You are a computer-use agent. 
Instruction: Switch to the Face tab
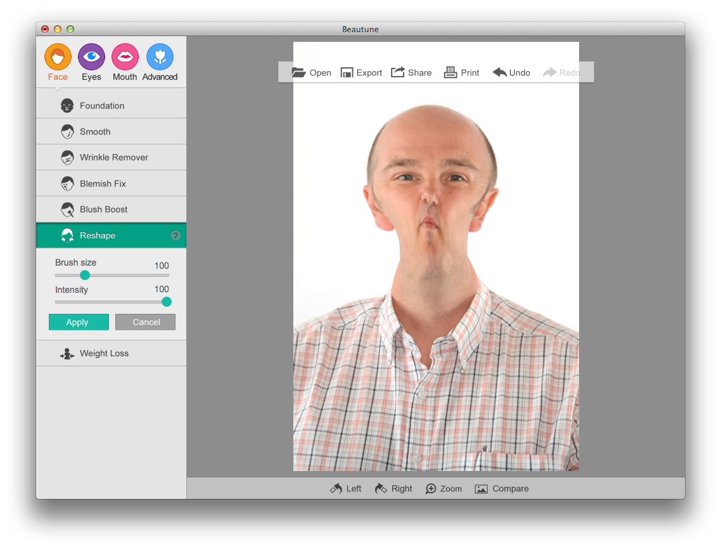[x=58, y=58]
